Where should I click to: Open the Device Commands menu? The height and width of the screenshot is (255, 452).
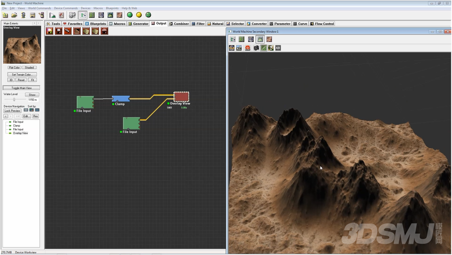[66, 8]
